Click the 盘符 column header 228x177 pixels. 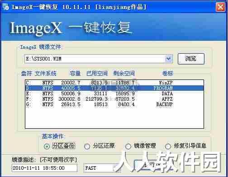coord(26,74)
